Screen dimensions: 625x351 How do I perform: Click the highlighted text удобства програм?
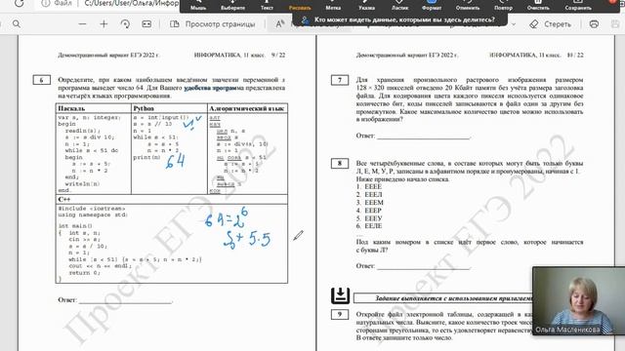click(211, 88)
